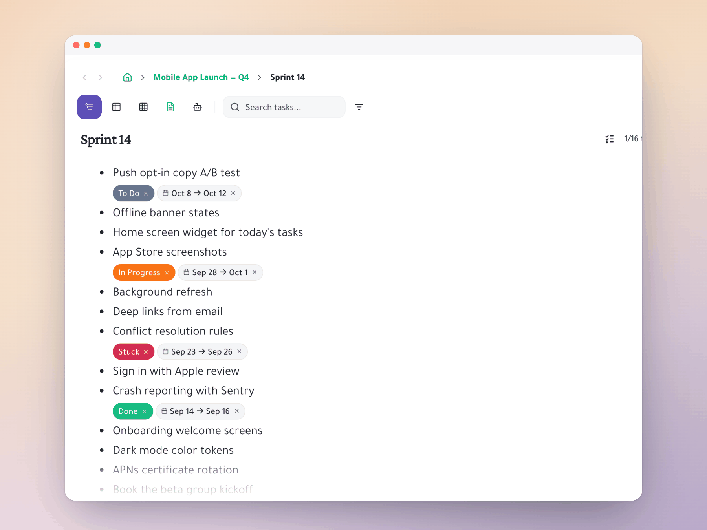Screen dimensions: 707x530
Task: Switch to the outline list view
Action: (89, 107)
